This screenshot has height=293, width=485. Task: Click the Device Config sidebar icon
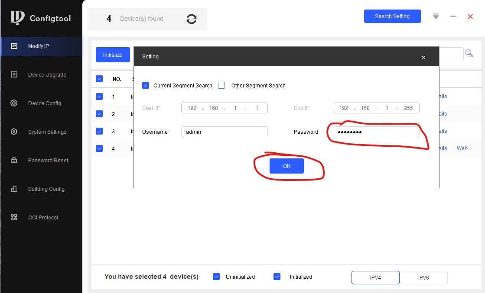pyautogui.click(x=14, y=103)
